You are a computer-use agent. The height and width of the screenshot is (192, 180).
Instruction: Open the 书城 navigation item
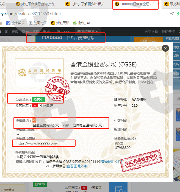point(46,32)
